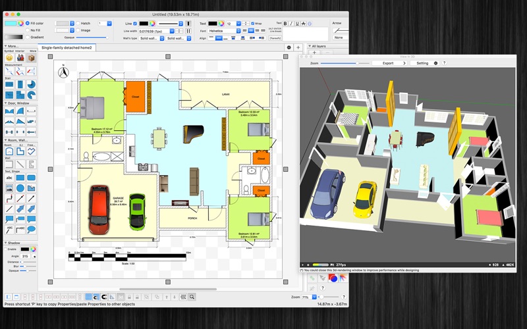Adjust the shadow Blur slider
527x329 pixels.
pyautogui.click(x=28, y=266)
